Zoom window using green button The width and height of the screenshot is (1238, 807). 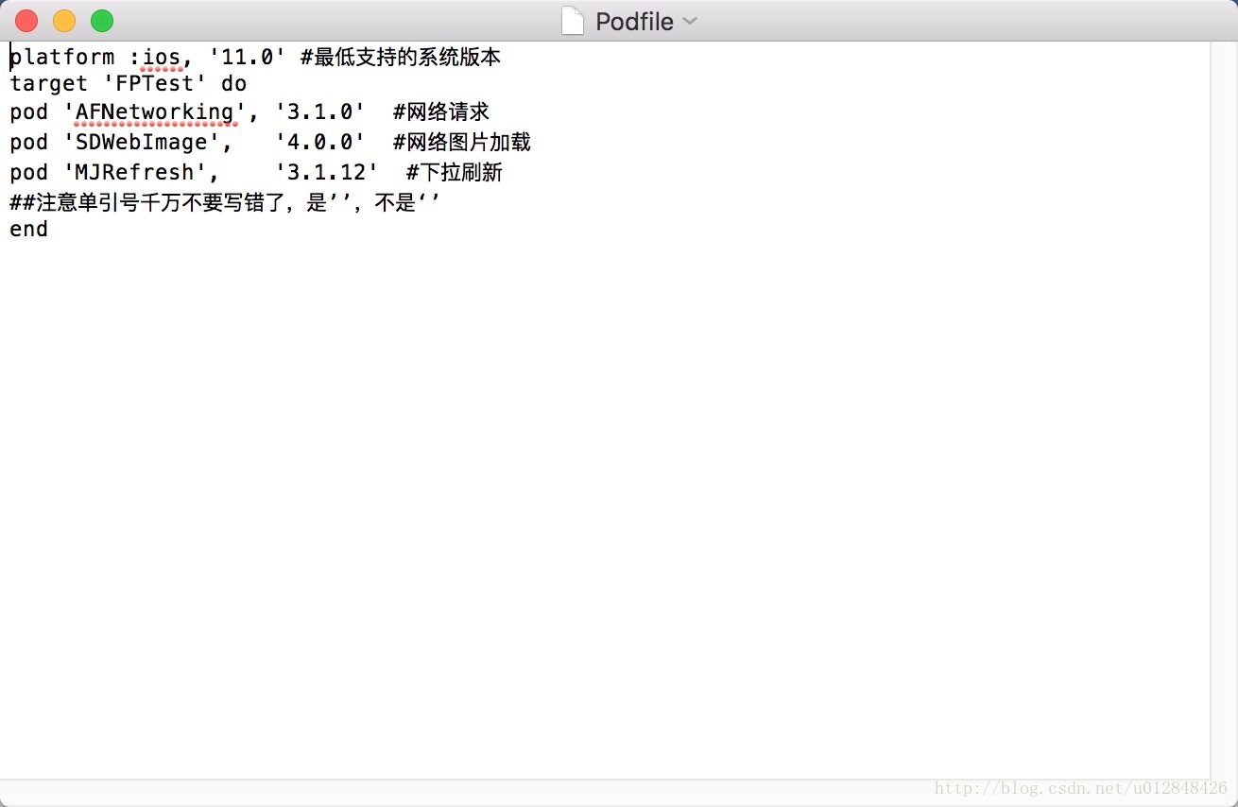(102, 21)
